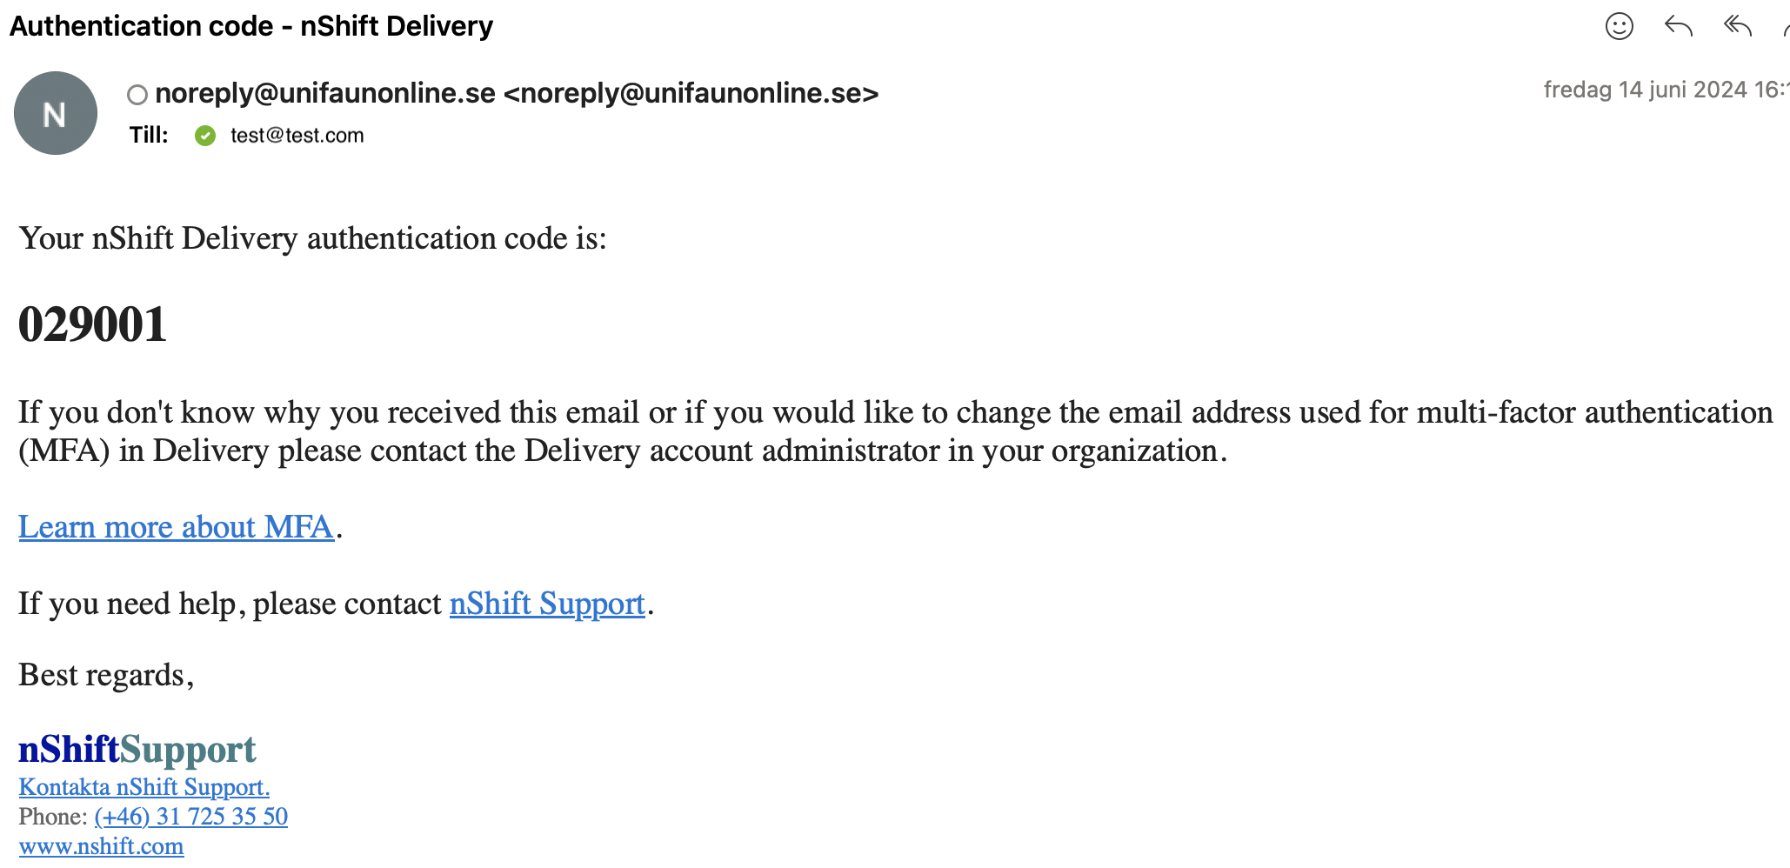Visit the www.nshift.com link

(101, 846)
